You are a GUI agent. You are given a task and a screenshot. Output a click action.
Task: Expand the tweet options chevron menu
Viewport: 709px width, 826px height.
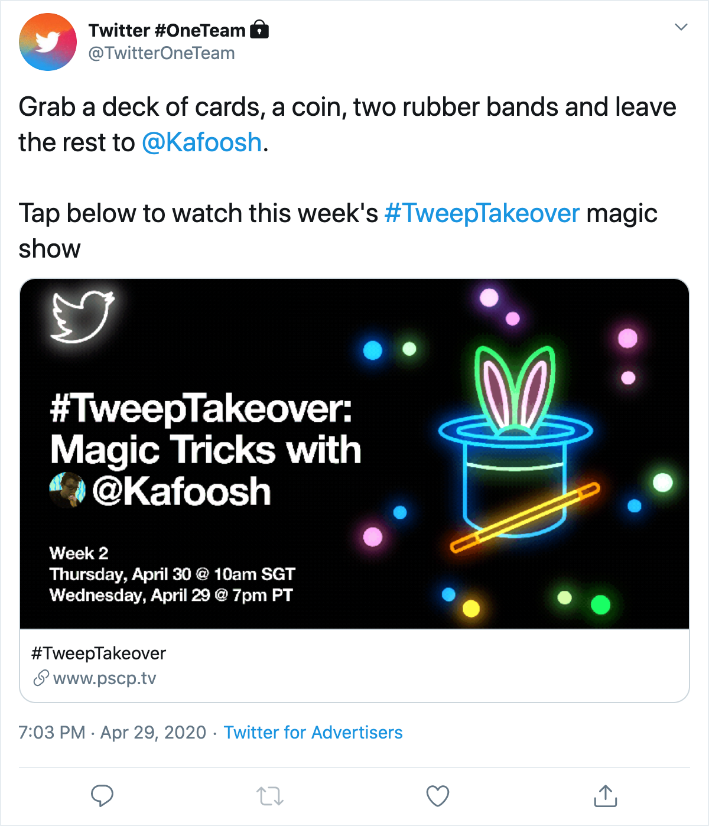click(681, 27)
